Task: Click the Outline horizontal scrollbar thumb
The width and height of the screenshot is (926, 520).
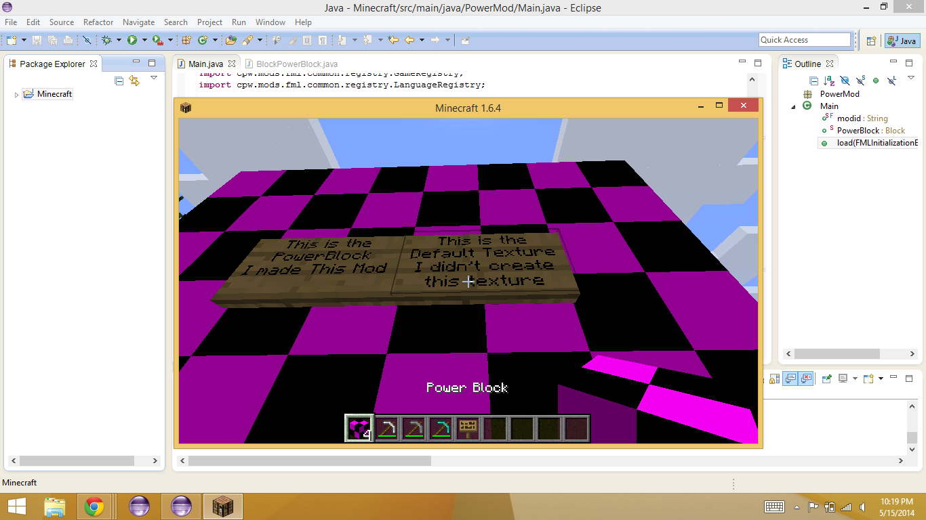Action: click(x=837, y=353)
